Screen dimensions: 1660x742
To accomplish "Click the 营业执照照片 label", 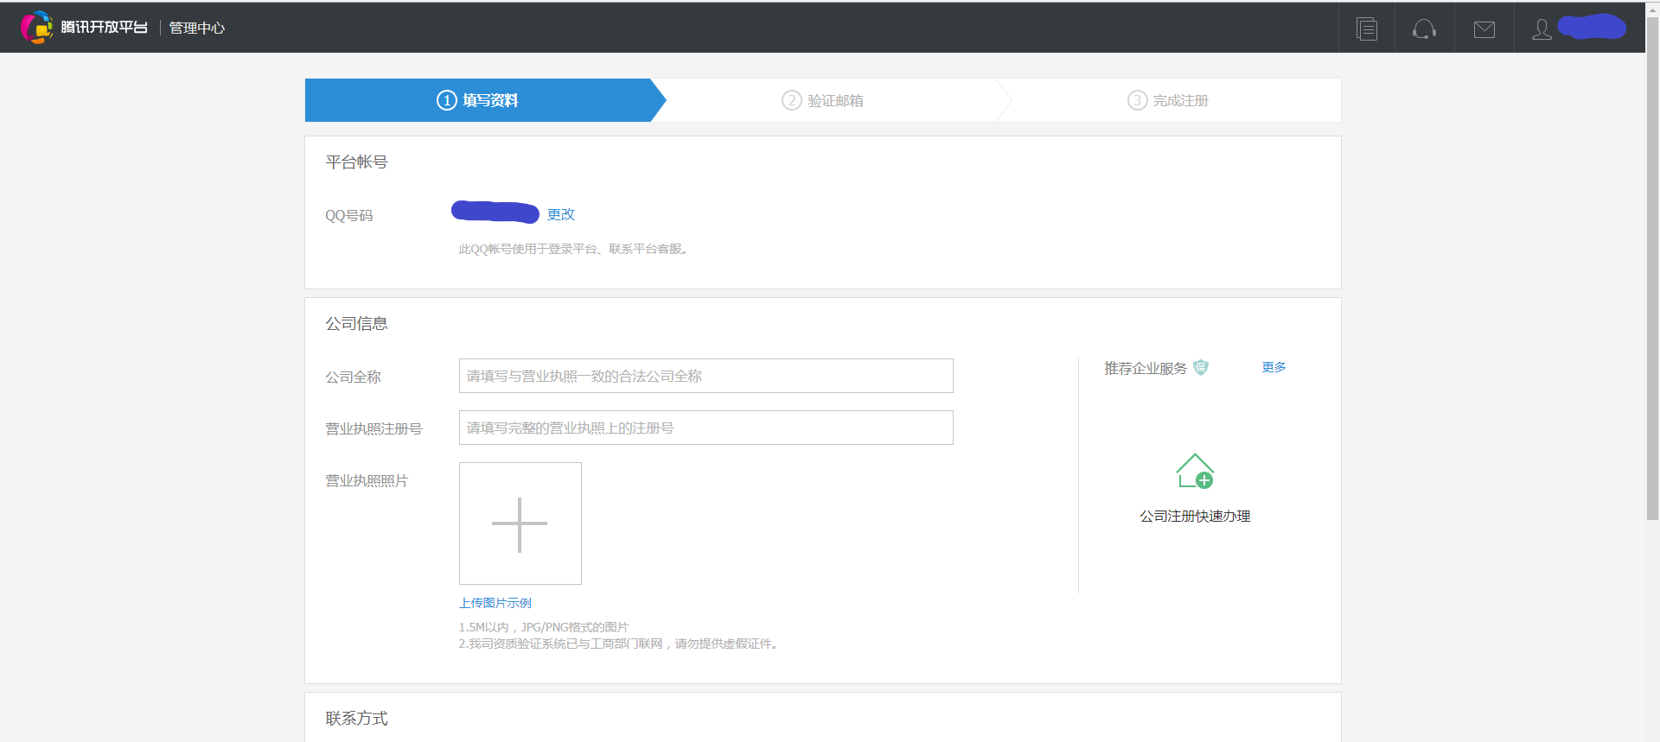I will pyautogui.click(x=367, y=480).
